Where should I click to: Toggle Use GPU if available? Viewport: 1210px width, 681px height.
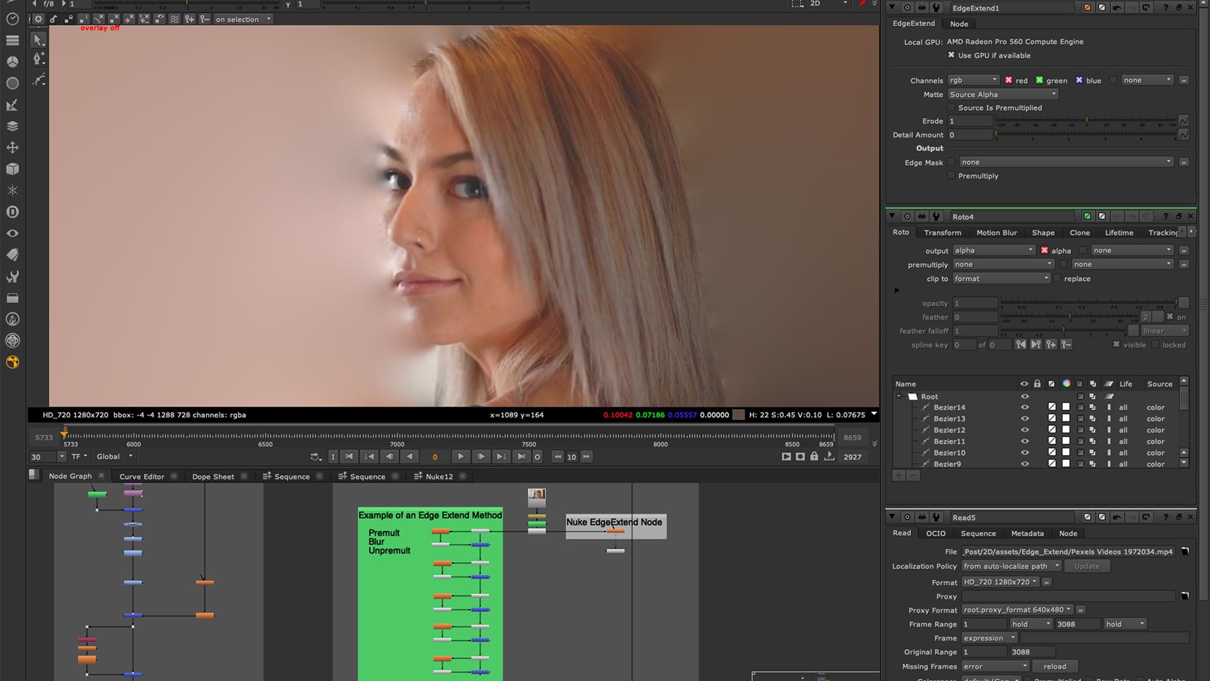[952, 55]
